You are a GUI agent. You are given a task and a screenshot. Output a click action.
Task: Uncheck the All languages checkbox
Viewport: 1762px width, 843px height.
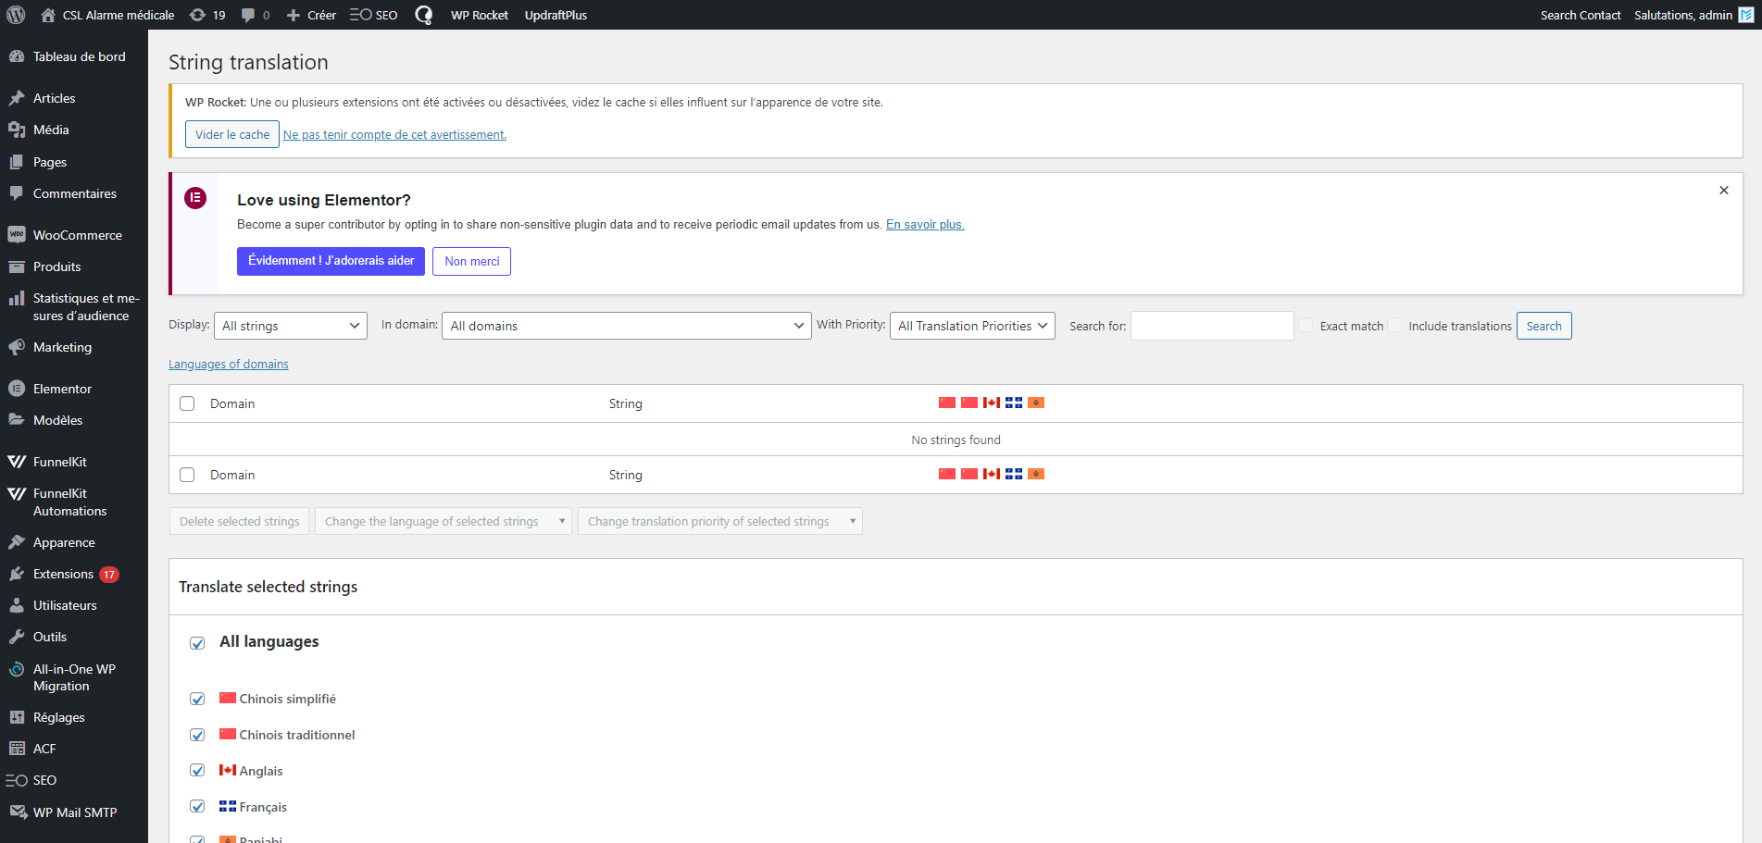click(197, 643)
